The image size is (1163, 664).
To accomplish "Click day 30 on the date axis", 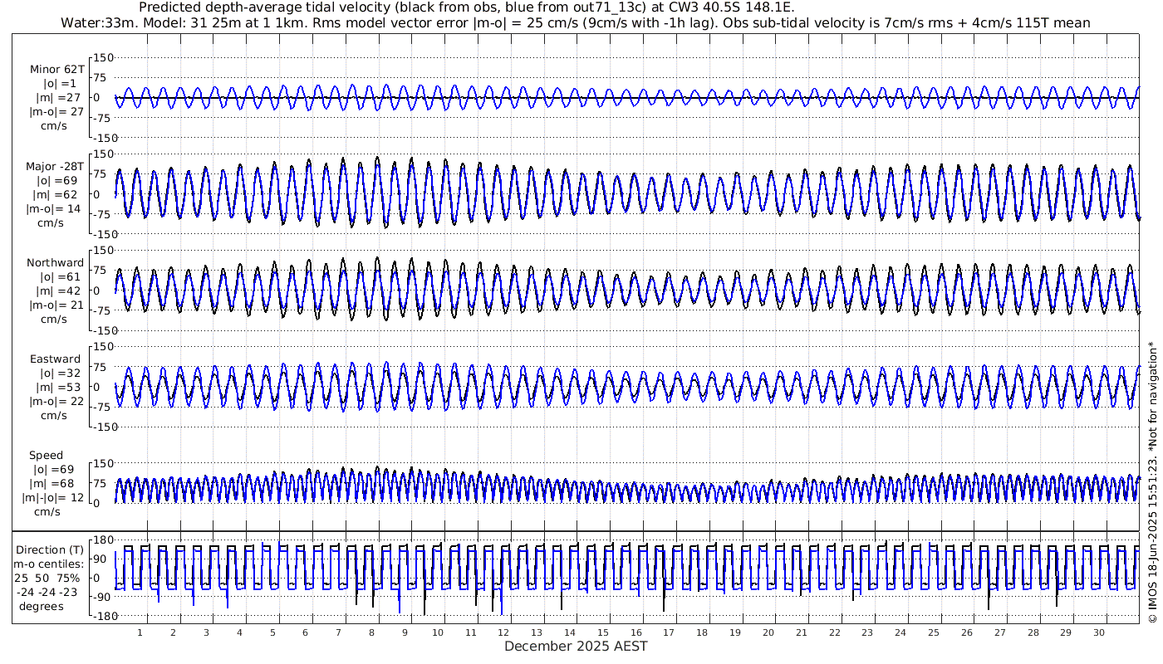I will [x=1098, y=632].
